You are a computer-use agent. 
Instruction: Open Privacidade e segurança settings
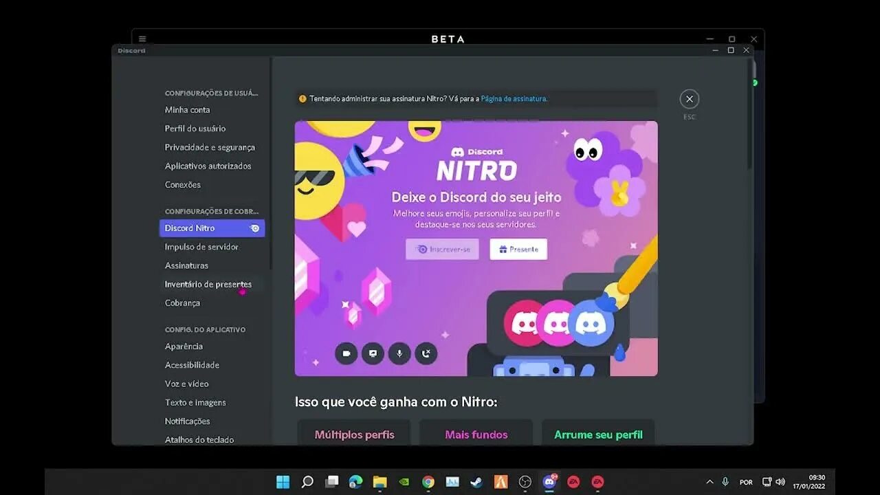coord(212,147)
